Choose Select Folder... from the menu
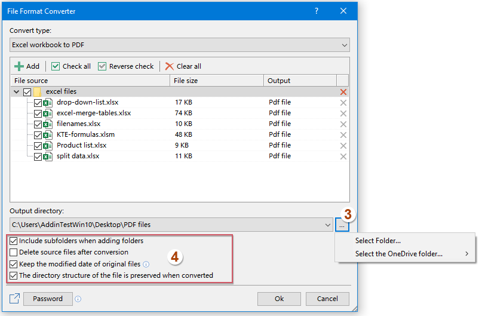Viewport: 479px width, 316px height. (x=377, y=241)
